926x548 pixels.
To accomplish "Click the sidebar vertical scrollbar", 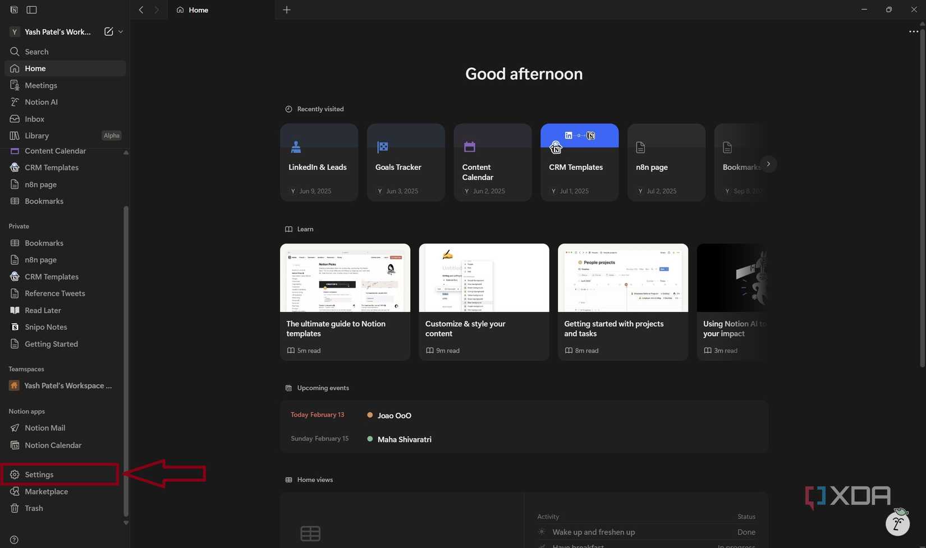I will [126, 359].
